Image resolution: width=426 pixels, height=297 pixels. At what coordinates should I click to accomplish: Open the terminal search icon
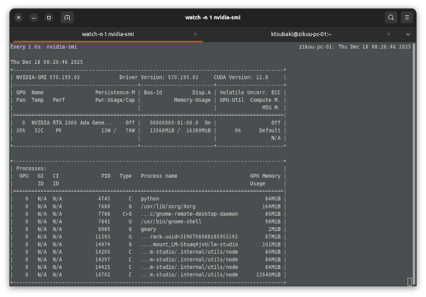tap(391, 17)
